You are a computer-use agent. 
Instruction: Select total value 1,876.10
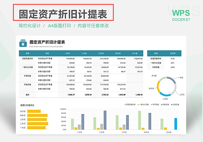coord(88,95)
